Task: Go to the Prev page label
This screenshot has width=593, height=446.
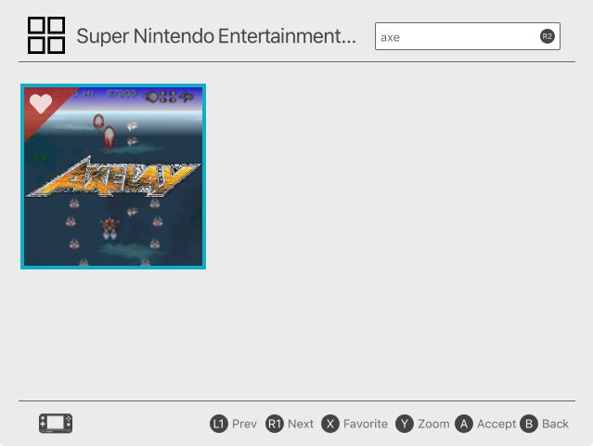Action: click(244, 424)
